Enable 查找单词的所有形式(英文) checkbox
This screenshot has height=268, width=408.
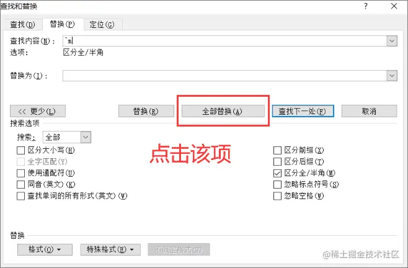coord(21,196)
